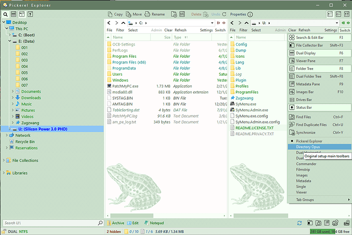This screenshot has width=352, height=235.
Task: Click the search magnifier icon in the top-left toolbar
Action: (x=6, y=14)
